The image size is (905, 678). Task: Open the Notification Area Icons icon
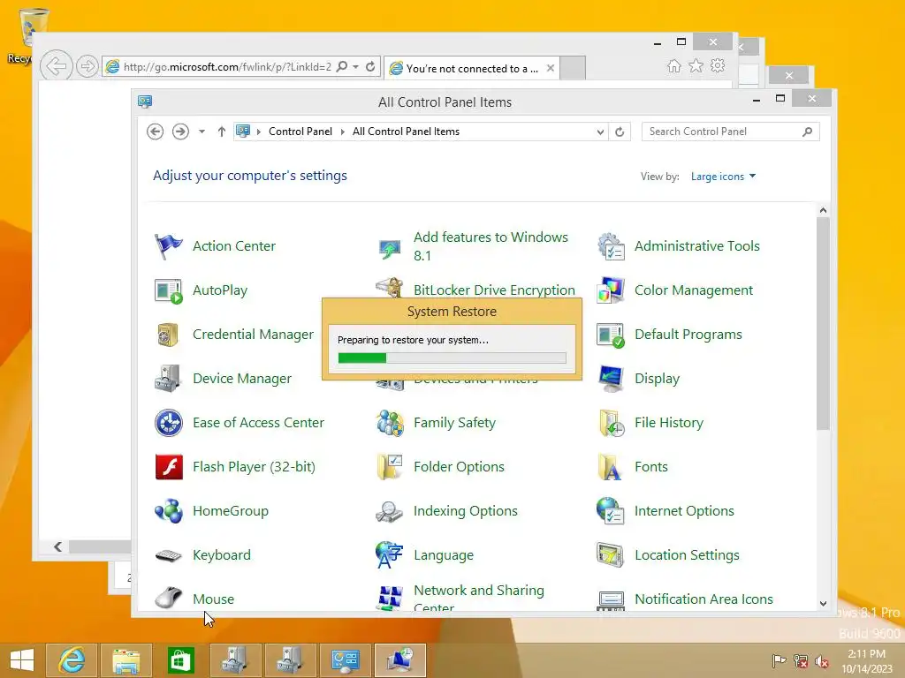611,599
